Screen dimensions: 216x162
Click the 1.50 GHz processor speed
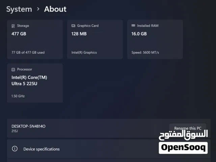18,96
